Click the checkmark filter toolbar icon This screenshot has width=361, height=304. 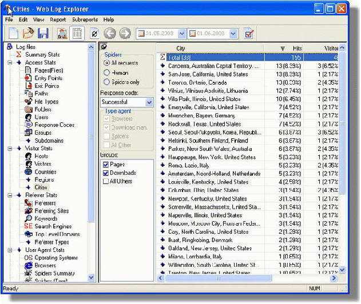[249, 34]
